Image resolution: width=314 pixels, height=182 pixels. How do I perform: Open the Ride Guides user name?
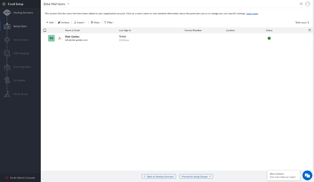point(72,36)
